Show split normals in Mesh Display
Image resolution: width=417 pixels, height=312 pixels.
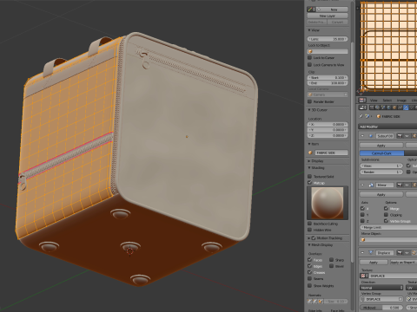(315, 302)
